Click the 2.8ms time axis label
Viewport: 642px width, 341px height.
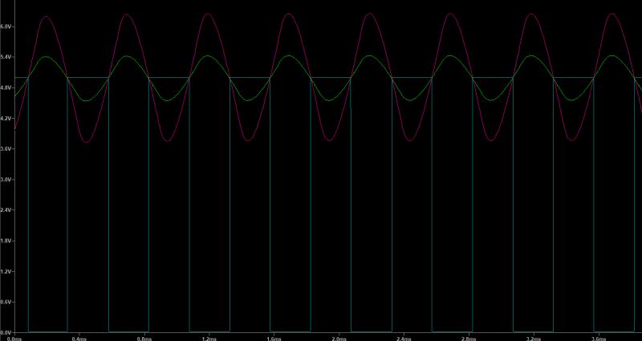pos(469,339)
